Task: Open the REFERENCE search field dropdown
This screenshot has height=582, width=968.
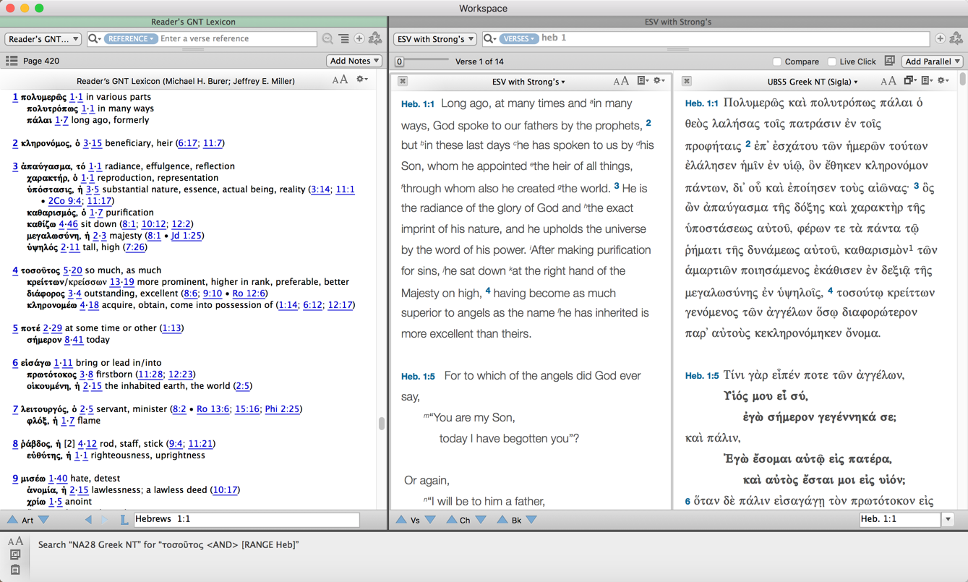Action: [x=130, y=39]
